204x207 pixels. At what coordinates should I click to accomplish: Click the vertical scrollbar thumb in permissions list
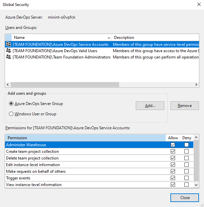[196, 161]
